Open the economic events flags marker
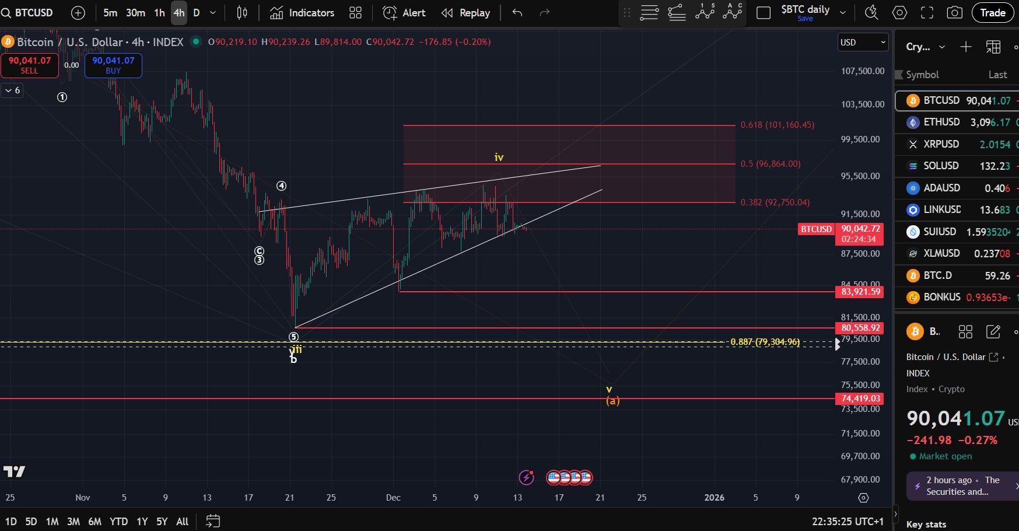The height and width of the screenshot is (531, 1019). point(569,478)
